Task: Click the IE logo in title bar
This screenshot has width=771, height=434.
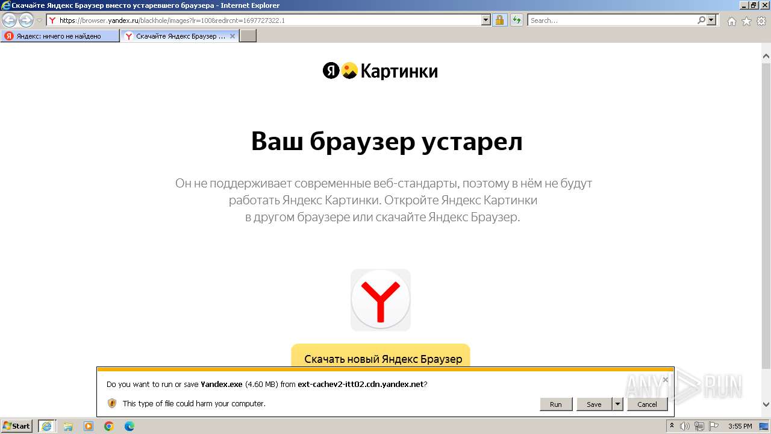Action: click(x=6, y=5)
